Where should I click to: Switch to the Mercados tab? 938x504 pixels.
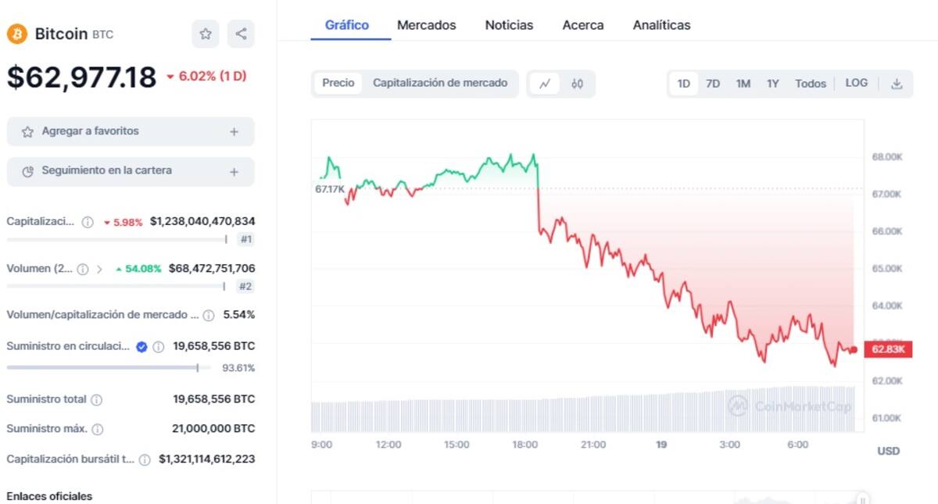427,25
